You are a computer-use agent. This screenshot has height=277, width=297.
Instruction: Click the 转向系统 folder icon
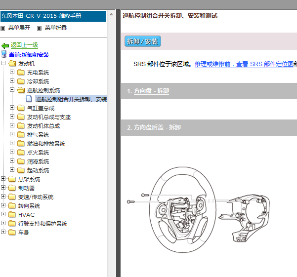(x=12, y=206)
